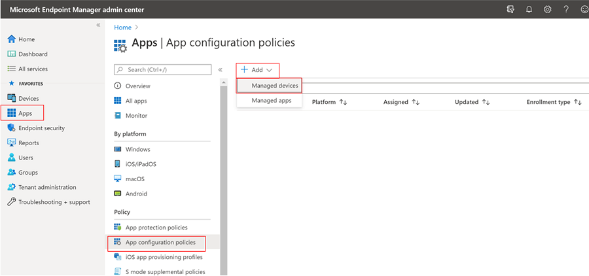
Task: Click the Tenant administration icon
Action: click(x=12, y=187)
